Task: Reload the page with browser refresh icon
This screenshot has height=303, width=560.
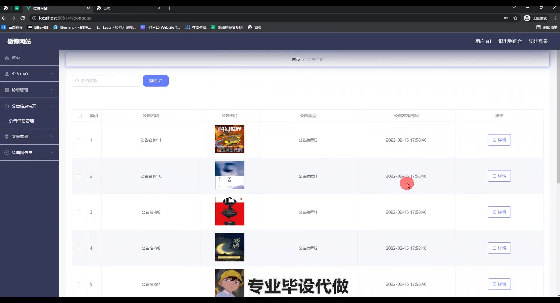Action: (22, 18)
